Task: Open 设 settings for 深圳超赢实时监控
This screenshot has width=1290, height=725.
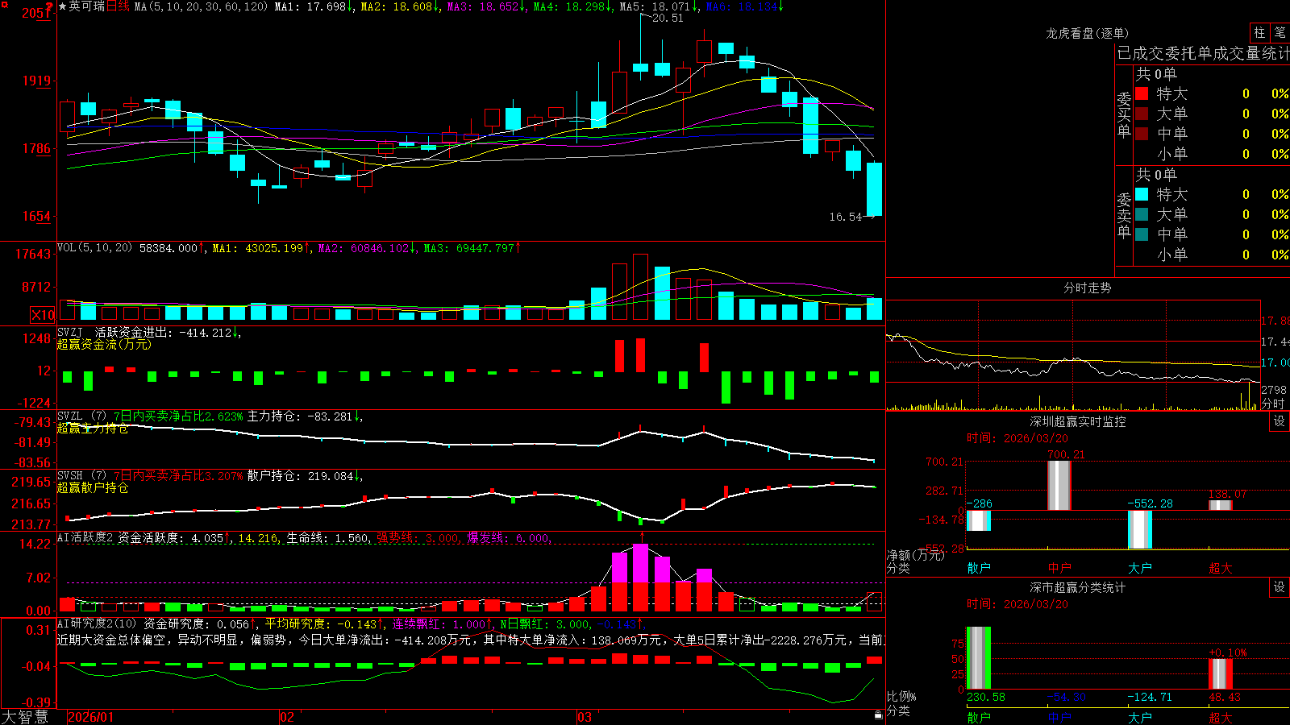Action: [1280, 421]
